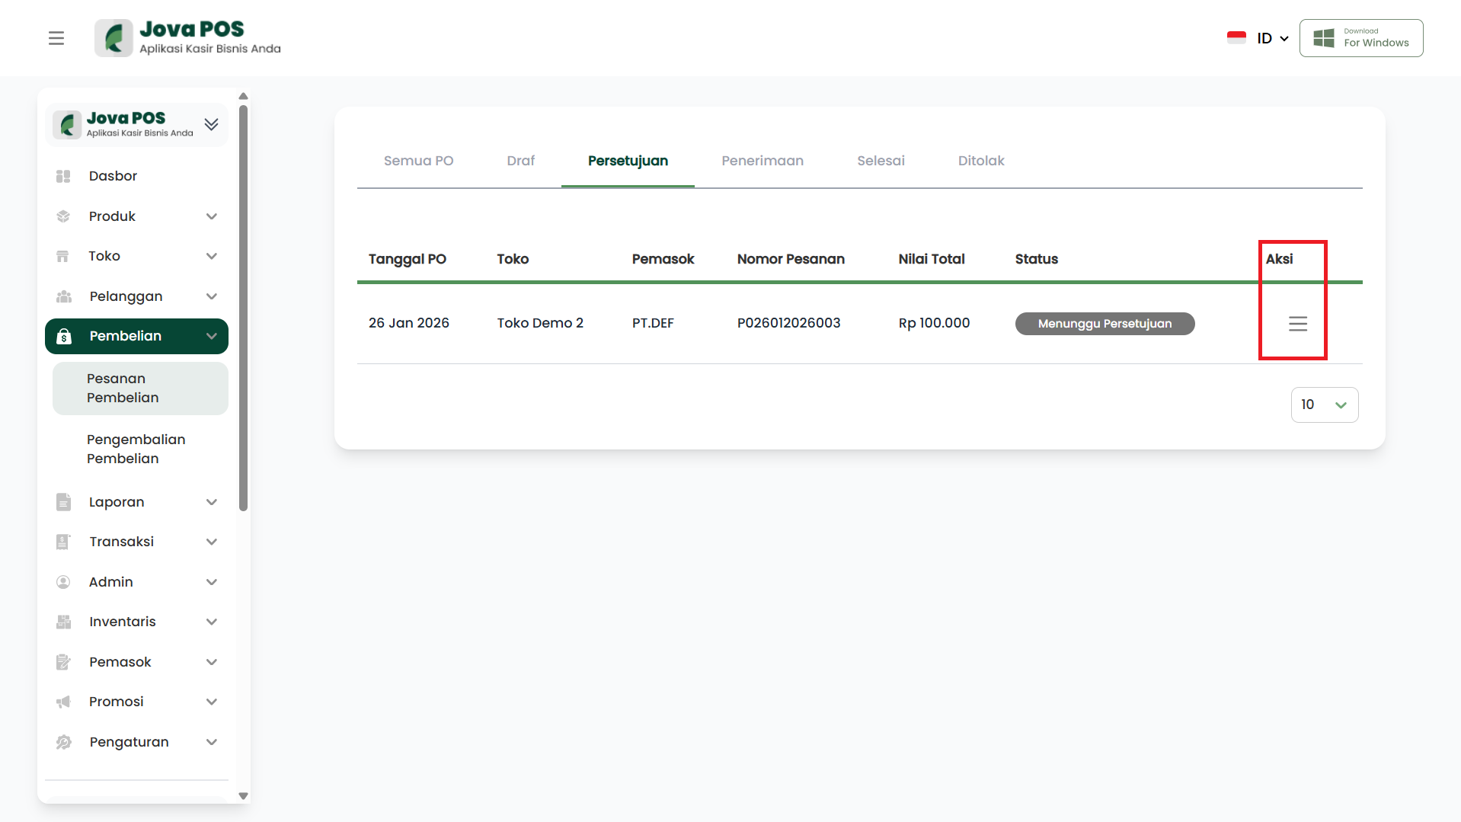Open Pengembalian Pembelian page link

click(x=136, y=449)
